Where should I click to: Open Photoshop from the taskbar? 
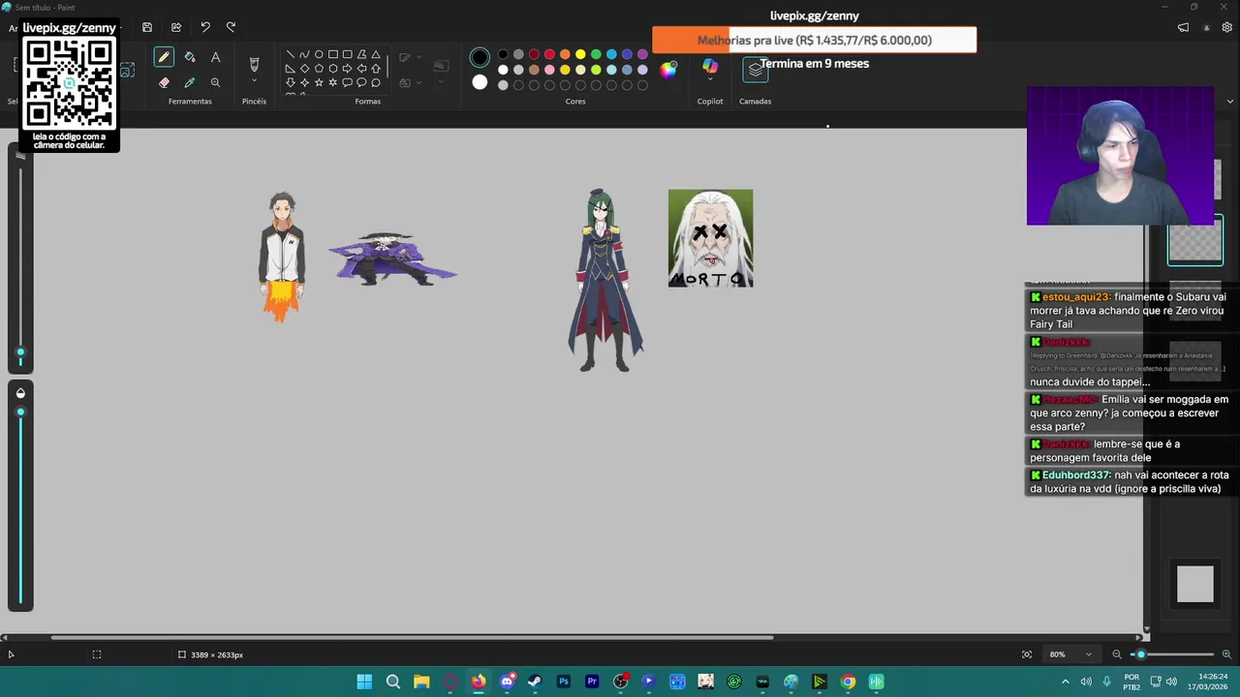(564, 682)
